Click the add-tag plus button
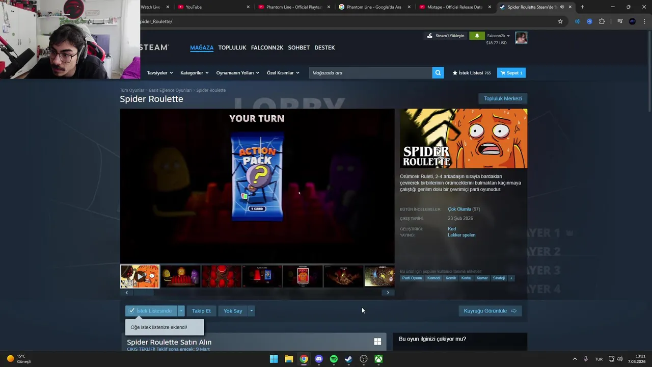 click(511, 278)
